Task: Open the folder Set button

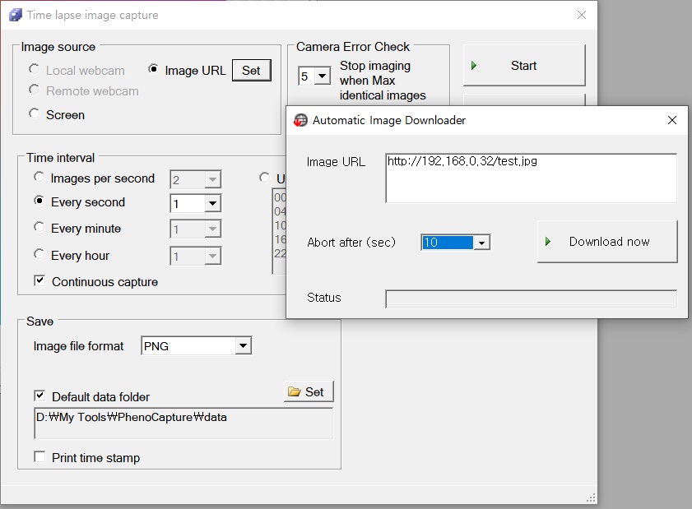Action: click(x=309, y=392)
